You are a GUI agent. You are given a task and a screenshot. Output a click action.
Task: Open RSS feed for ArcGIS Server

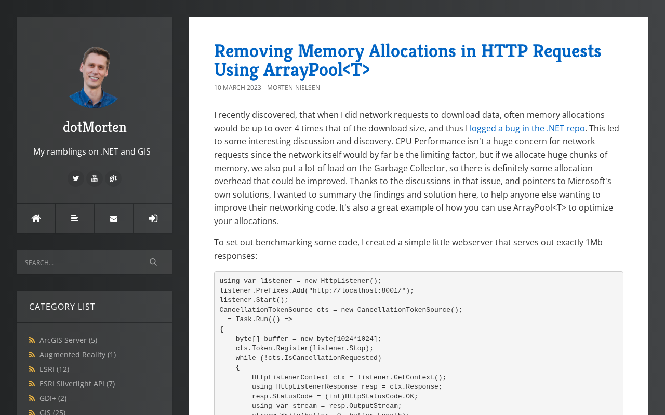coord(32,340)
